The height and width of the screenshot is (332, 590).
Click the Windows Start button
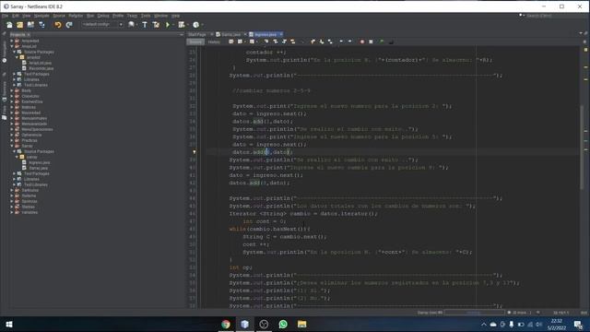(x=9, y=324)
